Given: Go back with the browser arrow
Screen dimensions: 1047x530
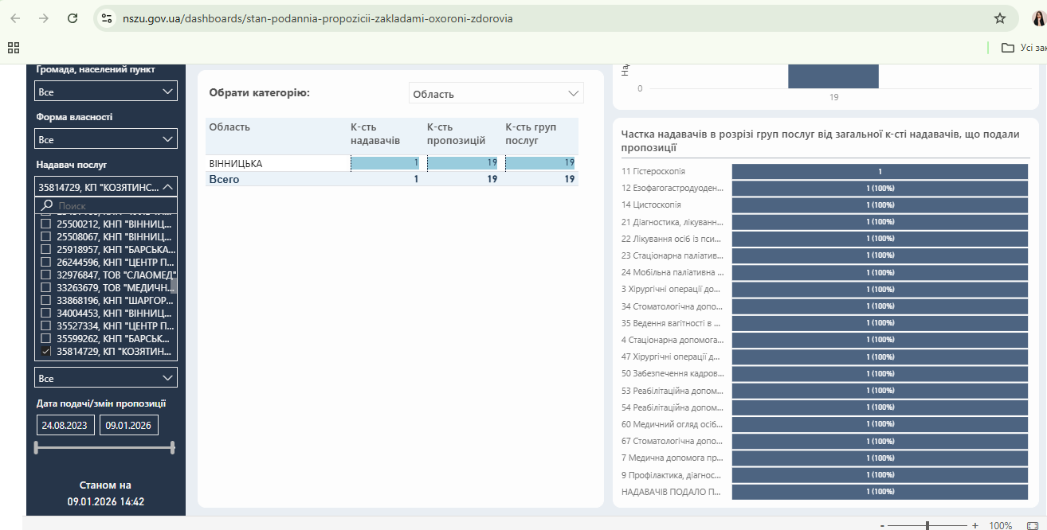Looking at the screenshot, I should [x=15, y=18].
